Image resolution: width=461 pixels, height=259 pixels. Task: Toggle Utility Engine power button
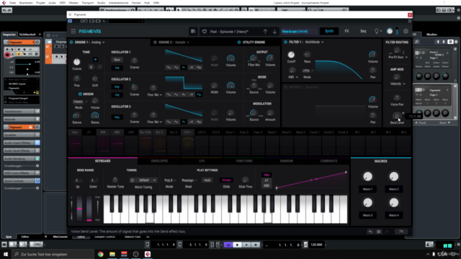(238, 42)
